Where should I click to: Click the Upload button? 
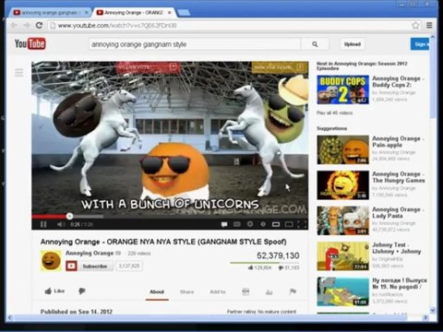[x=353, y=44]
